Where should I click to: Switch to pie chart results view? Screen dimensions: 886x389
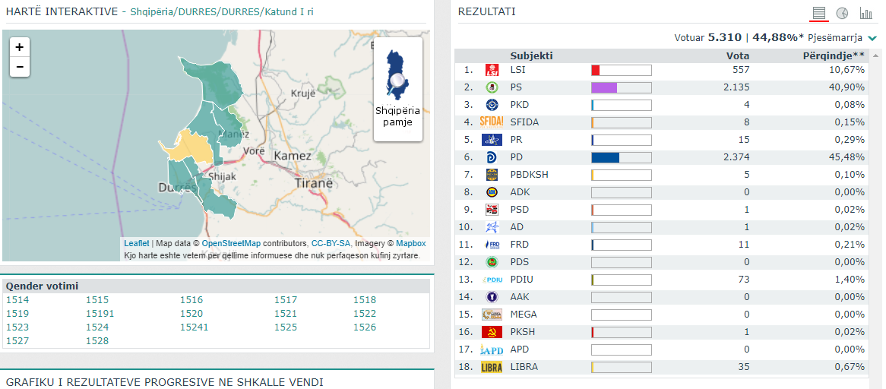842,14
